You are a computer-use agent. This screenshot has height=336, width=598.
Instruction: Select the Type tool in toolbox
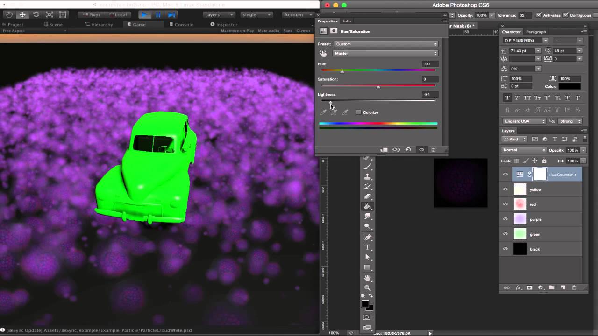click(x=368, y=247)
